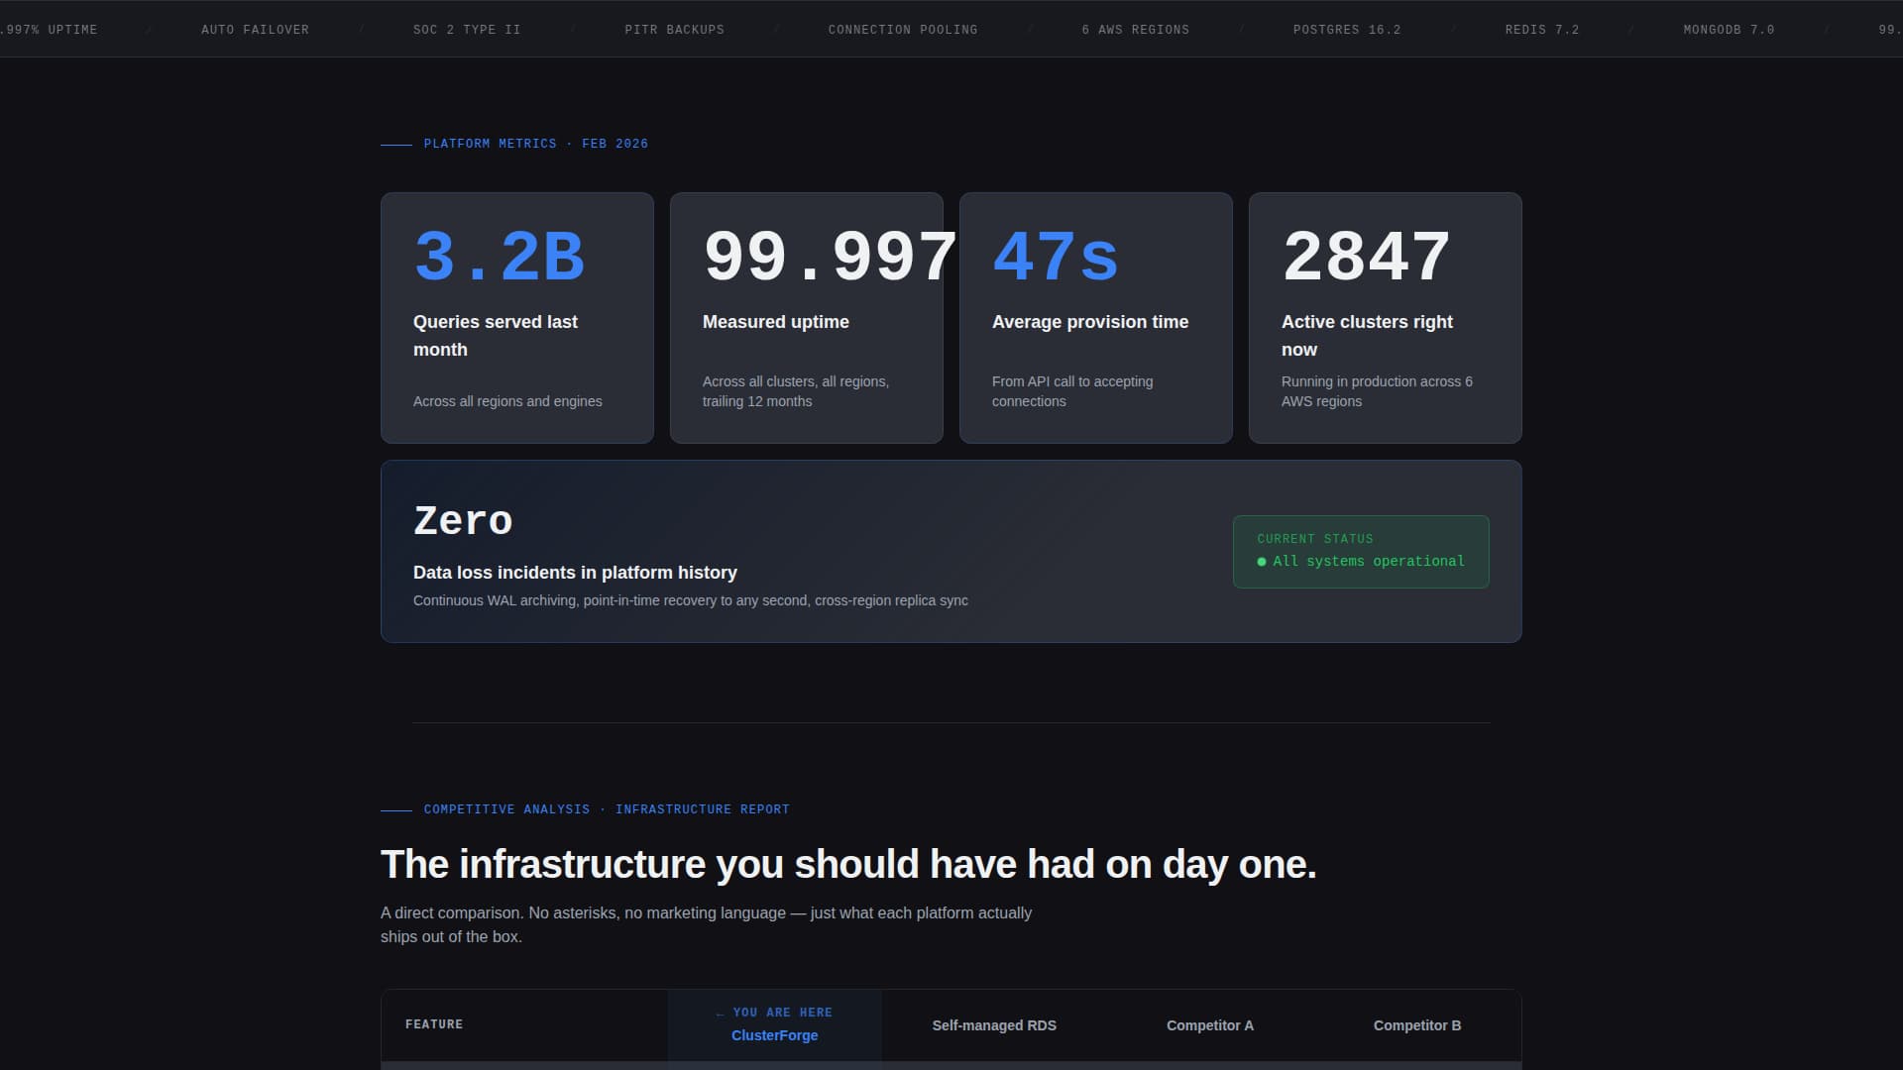Viewport: 1903px width, 1070px height.
Task: Click the Zero data loss heading
Action: click(x=463, y=521)
